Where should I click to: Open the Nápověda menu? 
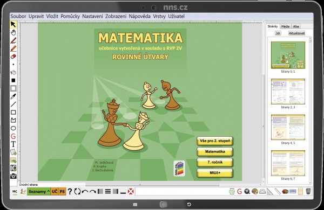pyautogui.click(x=140, y=16)
